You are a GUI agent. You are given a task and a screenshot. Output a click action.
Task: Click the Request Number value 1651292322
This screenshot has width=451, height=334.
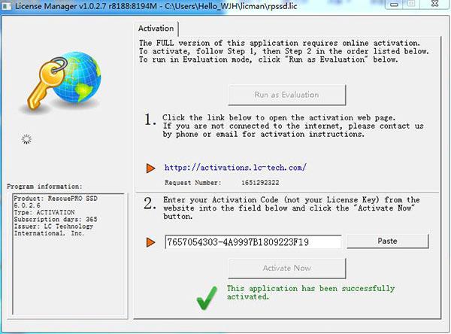(x=260, y=183)
